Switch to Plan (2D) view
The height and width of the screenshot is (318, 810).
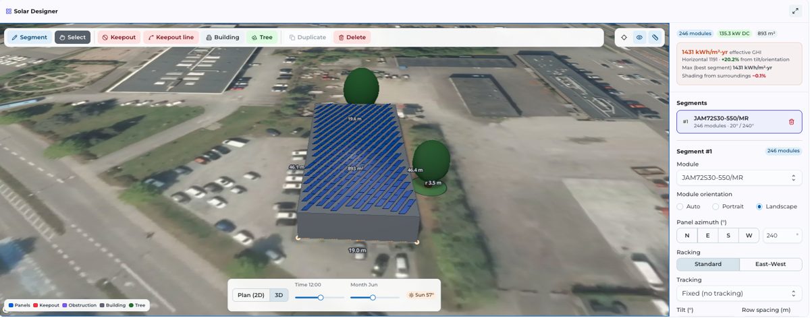[x=251, y=295]
